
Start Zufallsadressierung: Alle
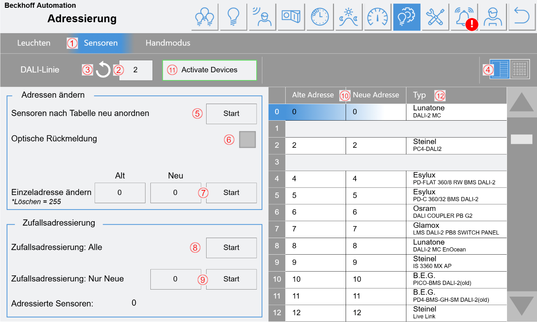tap(231, 248)
